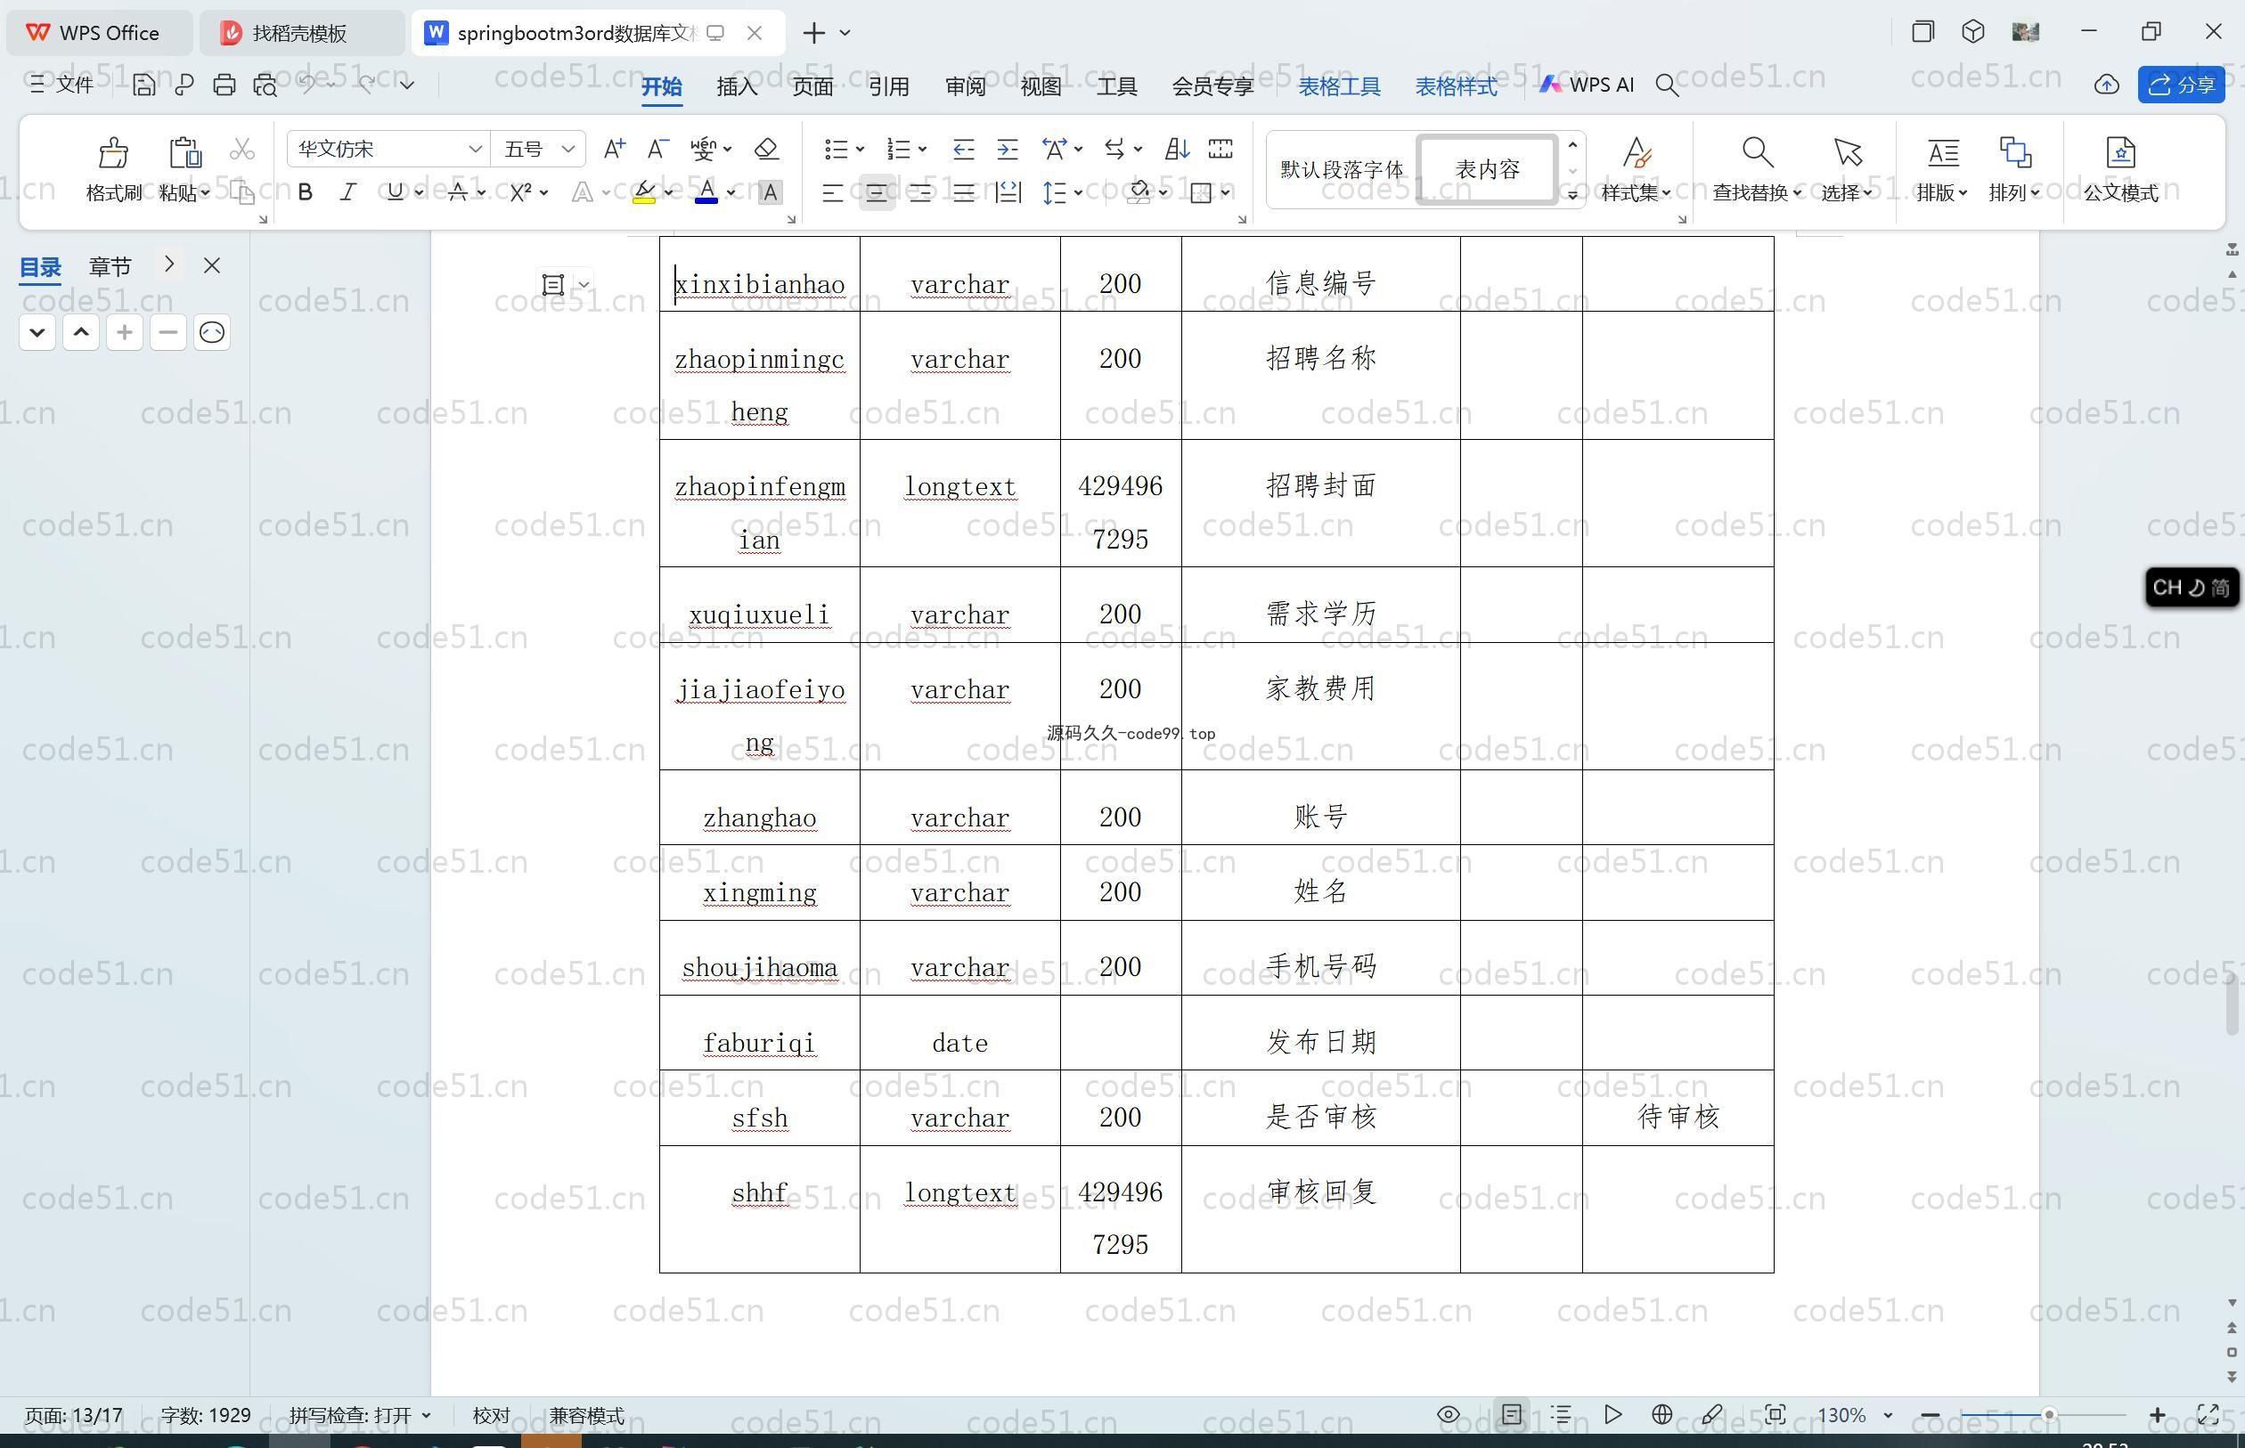
Task: Click the fullscreen expand icon in status bar
Action: click(x=2208, y=1414)
